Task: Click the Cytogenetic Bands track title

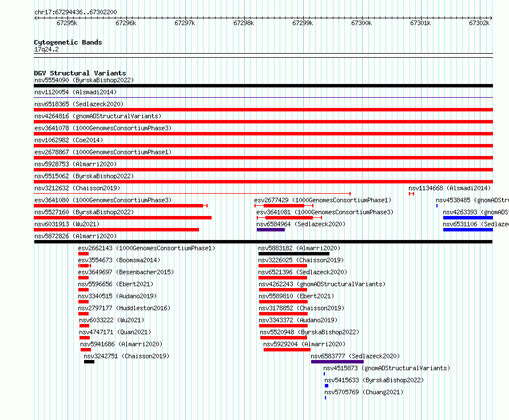Action: (x=68, y=42)
